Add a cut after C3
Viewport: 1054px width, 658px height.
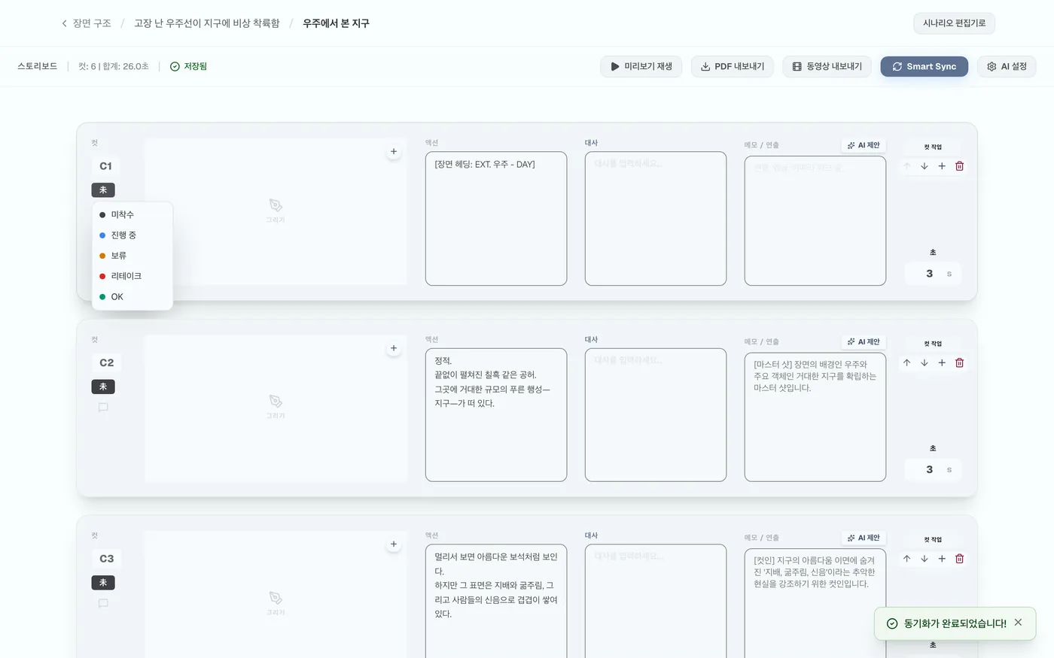pyautogui.click(x=942, y=559)
